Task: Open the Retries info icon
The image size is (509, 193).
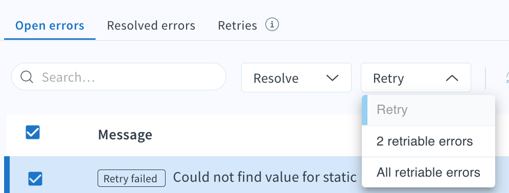Action: point(272,25)
